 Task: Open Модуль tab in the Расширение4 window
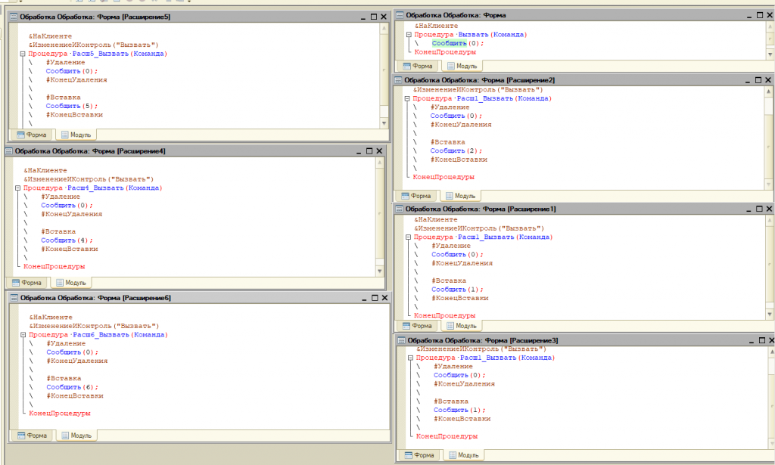(x=70, y=282)
